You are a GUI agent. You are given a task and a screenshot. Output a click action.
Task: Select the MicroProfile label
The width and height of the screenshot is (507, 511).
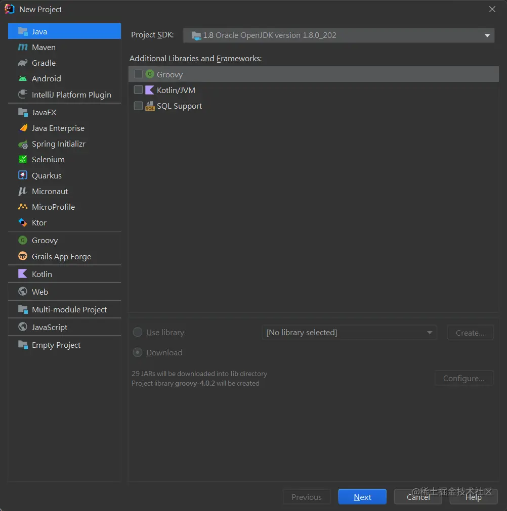pos(53,207)
